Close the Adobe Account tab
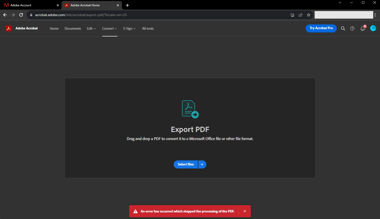The width and height of the screenshot is (380, 219). click(58, 5)
